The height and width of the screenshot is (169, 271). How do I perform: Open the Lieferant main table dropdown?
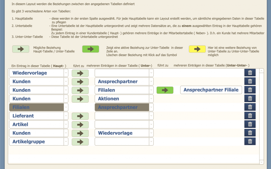click(x=66, y=116)
